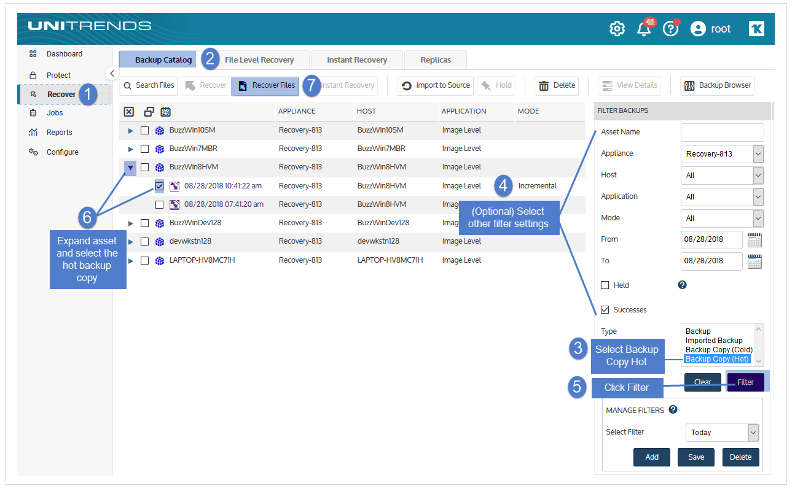Open Protect in the sidebar
The height and width of the screenshot is (499, 803).
58,75
